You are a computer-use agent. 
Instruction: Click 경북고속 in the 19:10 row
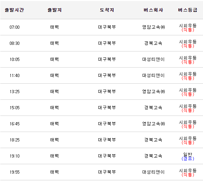(153, 156)
